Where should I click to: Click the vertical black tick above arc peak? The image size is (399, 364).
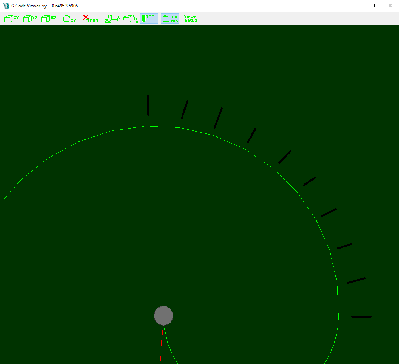(x=148, y=105)
